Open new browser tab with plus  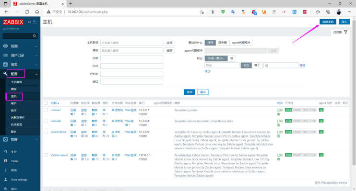71,4
